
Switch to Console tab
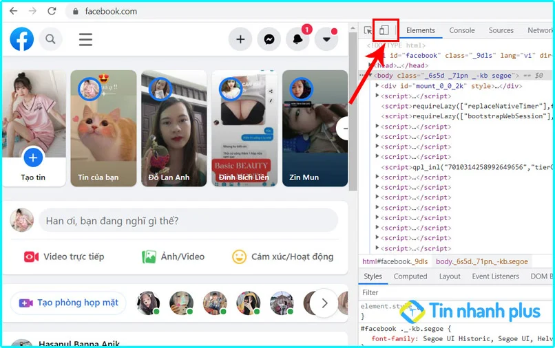(x=462, y=30)
